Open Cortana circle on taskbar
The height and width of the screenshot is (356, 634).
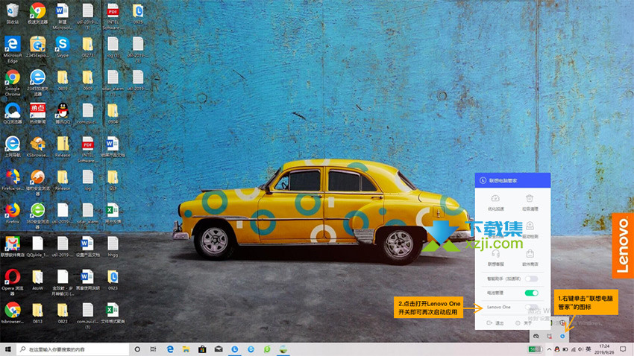pyautogui.click(x=137, y=349)
